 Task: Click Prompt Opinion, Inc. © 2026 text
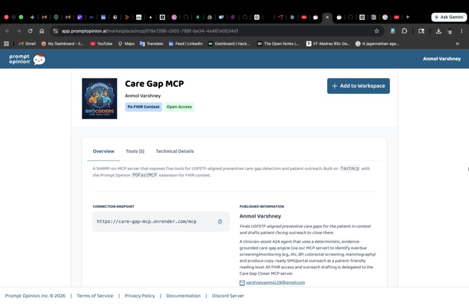[x=35, y=296]
